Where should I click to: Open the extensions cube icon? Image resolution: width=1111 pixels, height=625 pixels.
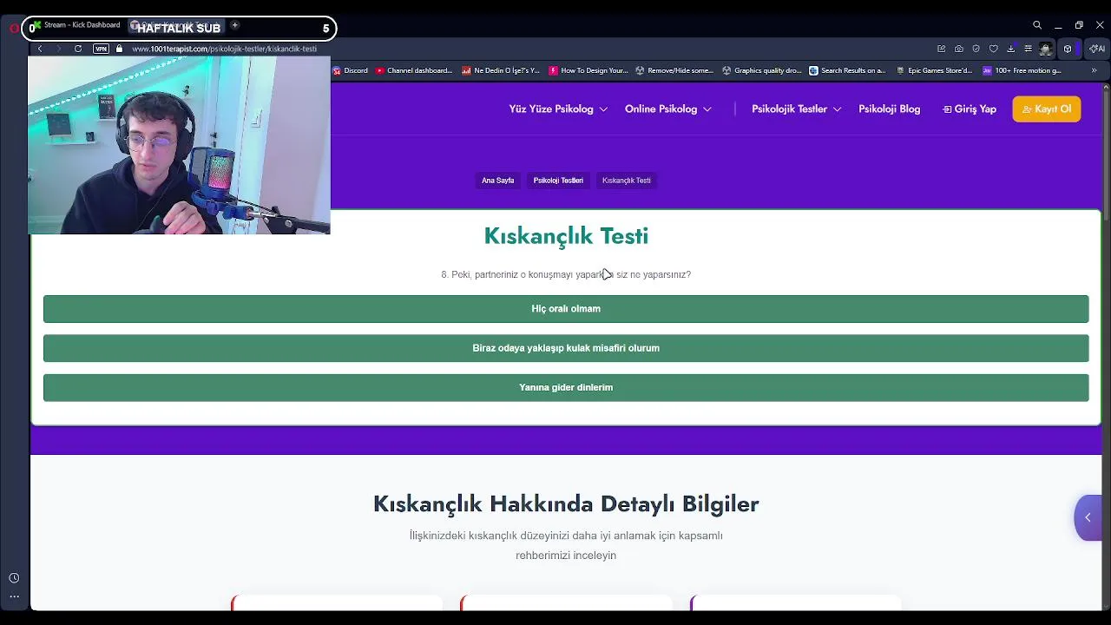[1068, 49]
